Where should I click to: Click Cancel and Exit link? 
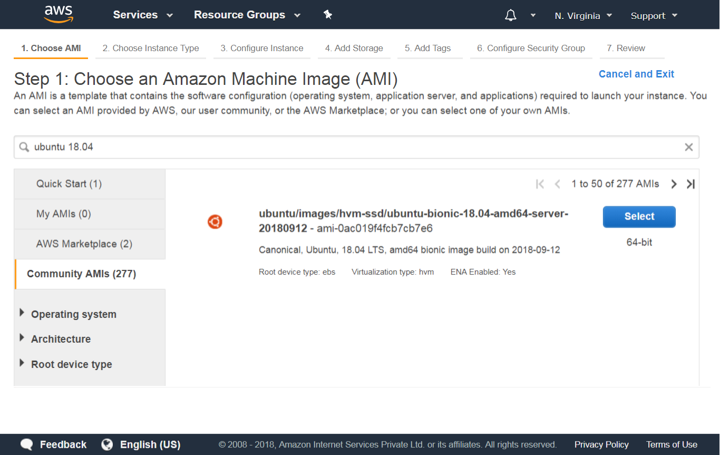coord(636,74)
